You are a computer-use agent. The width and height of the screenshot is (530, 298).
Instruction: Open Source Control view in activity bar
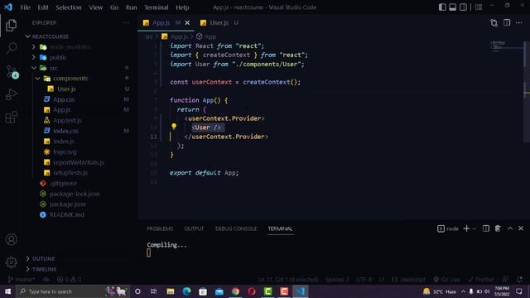click(12, 72)
